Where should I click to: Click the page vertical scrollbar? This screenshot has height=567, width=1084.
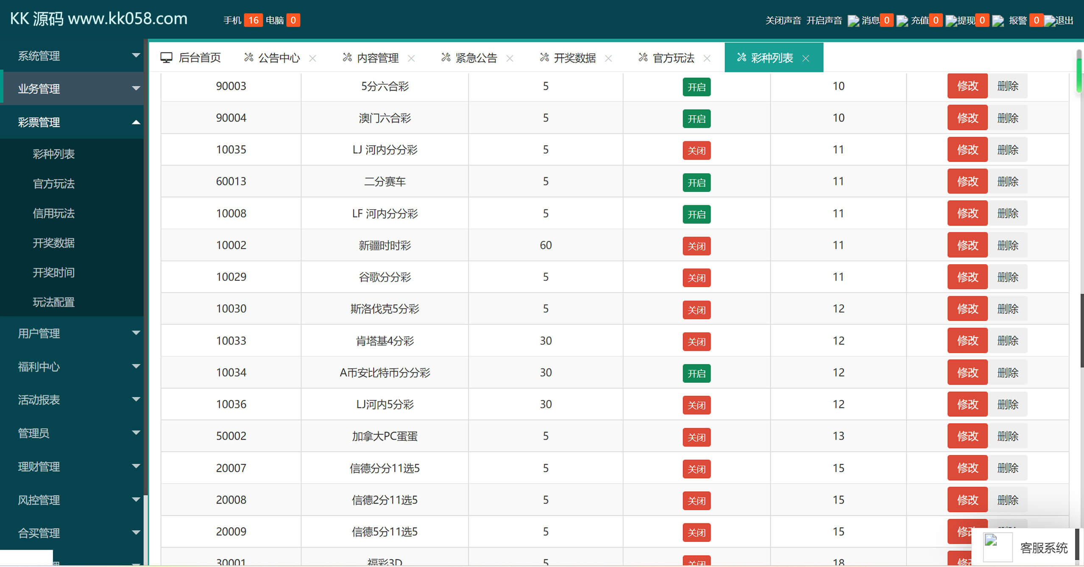[1082, 330]
